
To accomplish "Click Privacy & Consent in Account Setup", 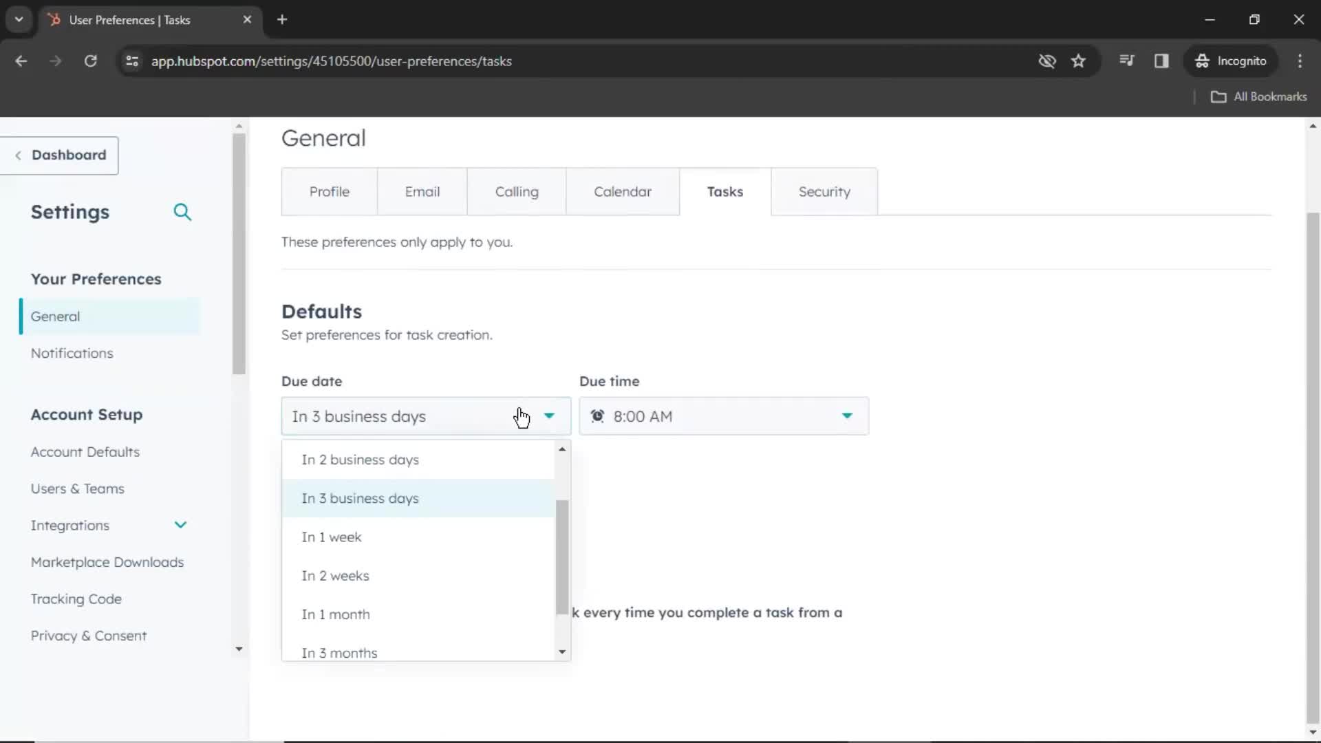I will pos(88,635).
